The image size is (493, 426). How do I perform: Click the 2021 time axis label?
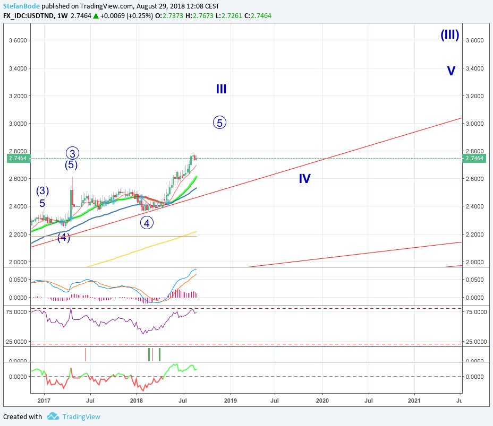click(414, 401)
